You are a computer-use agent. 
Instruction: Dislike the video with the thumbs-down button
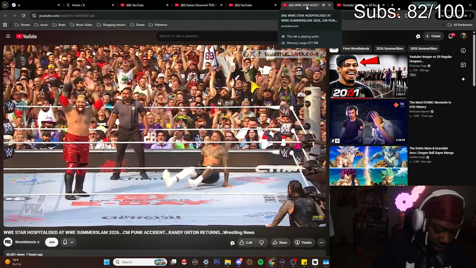coord(261,243)
